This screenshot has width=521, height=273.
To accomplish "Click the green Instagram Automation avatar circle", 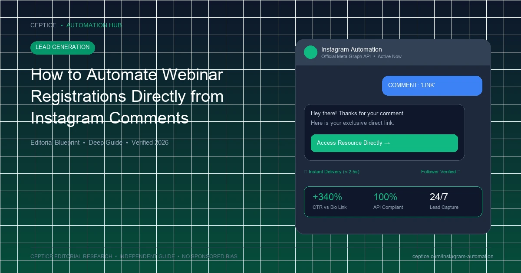I will click(x=310, y=52).
